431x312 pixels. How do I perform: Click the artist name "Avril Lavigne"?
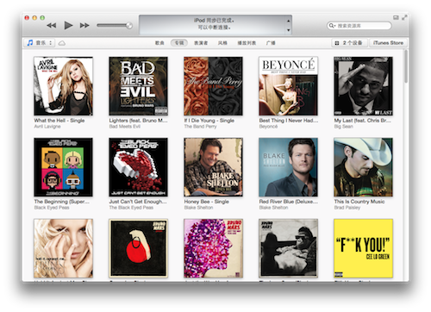pyautogui.click(x=47, y=127)
